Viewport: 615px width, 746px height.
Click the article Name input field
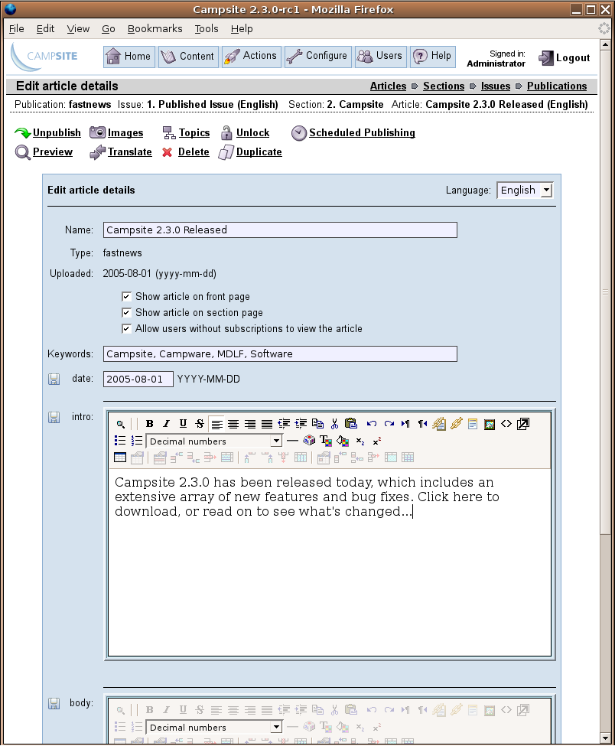click(x=280, y=230)
